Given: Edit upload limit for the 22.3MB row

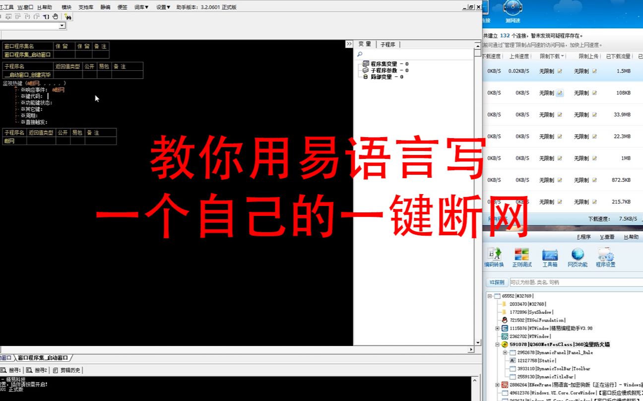Looking at the screenshot, I should pyautogui.click(x=594, y=137).
